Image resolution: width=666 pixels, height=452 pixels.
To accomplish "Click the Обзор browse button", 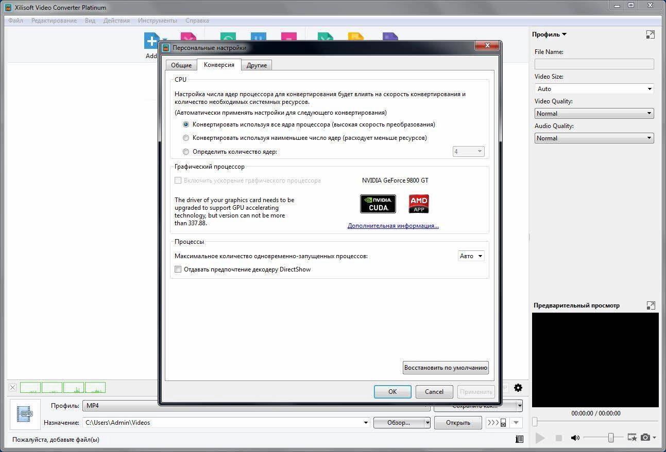I will tap(399, 423).
